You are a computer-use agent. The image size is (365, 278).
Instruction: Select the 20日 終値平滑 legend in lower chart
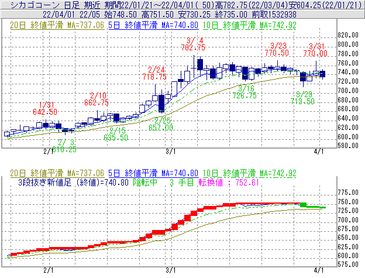[x=57, y=173]
